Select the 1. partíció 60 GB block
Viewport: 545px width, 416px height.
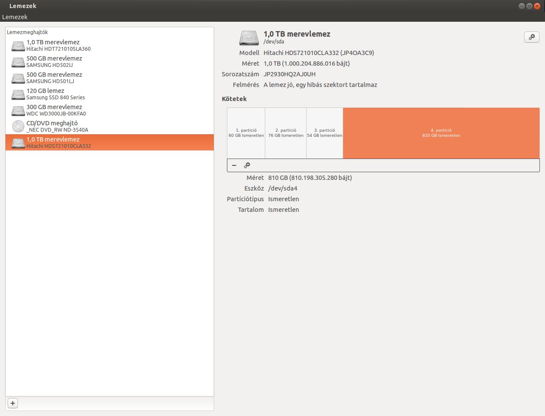click(x=246, y=133)
